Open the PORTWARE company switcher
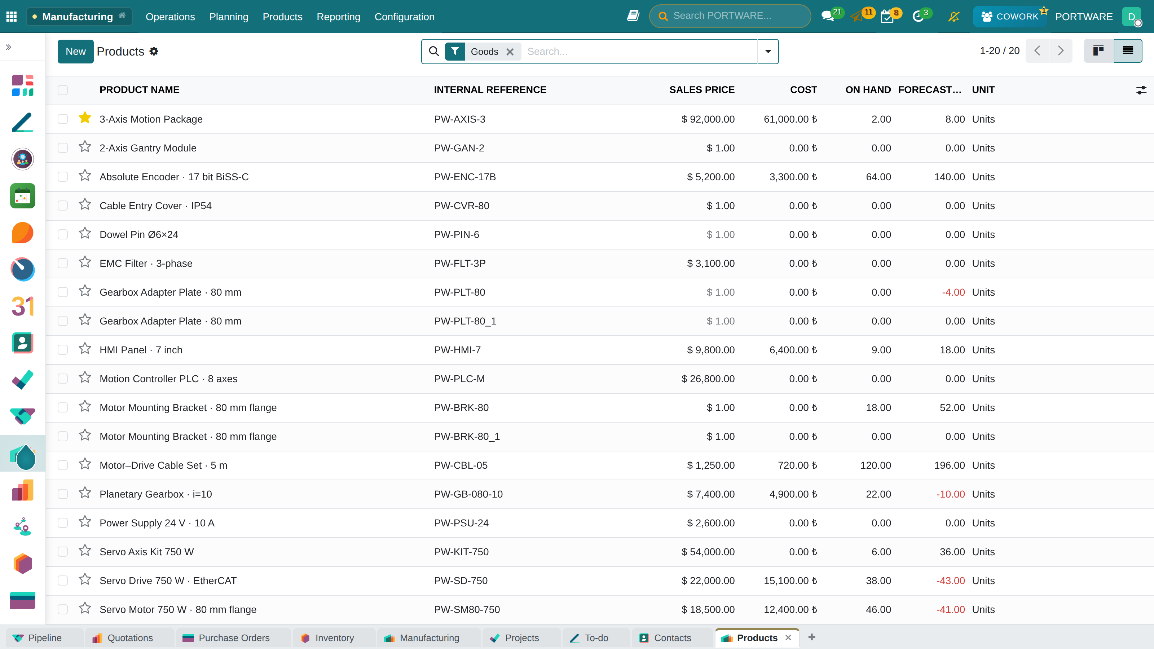The width and height of the screenshot is (1154, 649). (x=1084, y=17)
